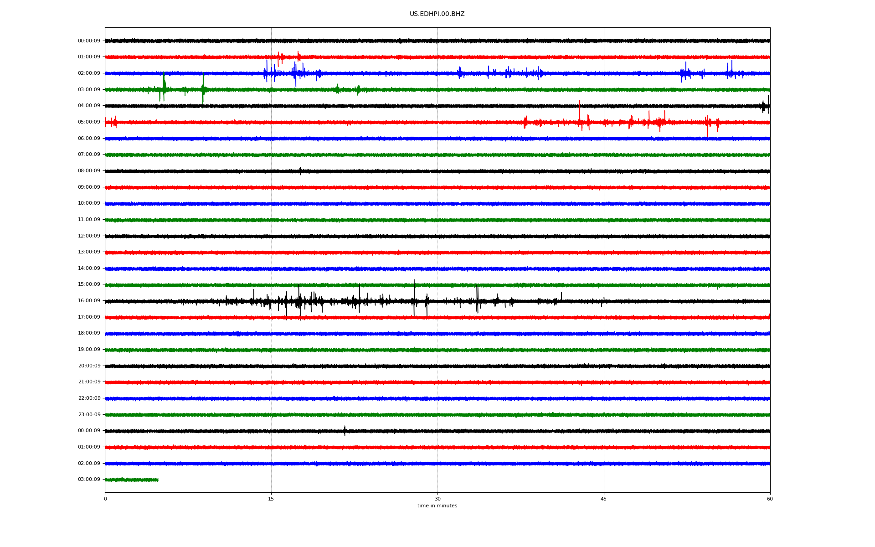Image resolution: width=875 pixels, height=547 pixels.
Task: Select the 18:00:09 trace label
Action: [x=89, y=333]
